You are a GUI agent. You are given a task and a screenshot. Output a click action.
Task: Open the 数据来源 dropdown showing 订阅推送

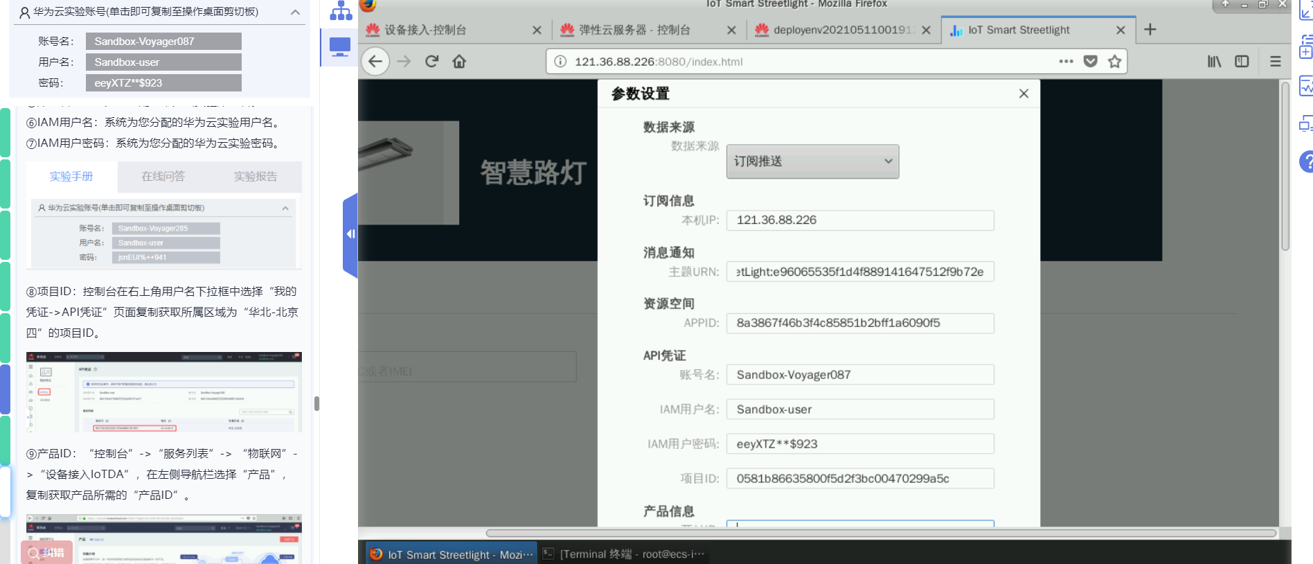click(x=812, y=161)
